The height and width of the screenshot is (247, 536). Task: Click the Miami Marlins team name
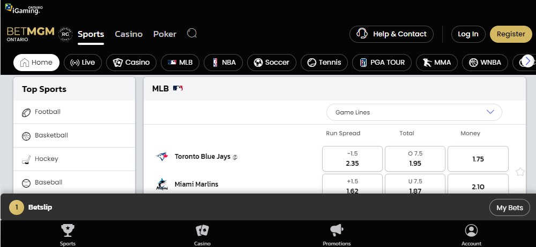[197, 184]
